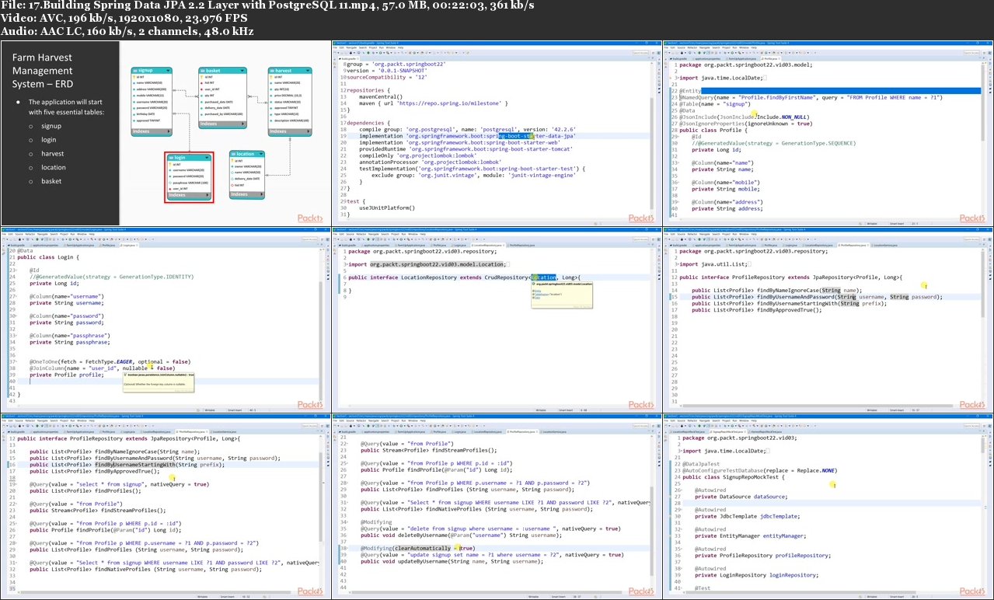994x600 pixels.
Task: Click the 'location' bullet in the slide list
Action: pyautogui.click(x=54, y=167)
